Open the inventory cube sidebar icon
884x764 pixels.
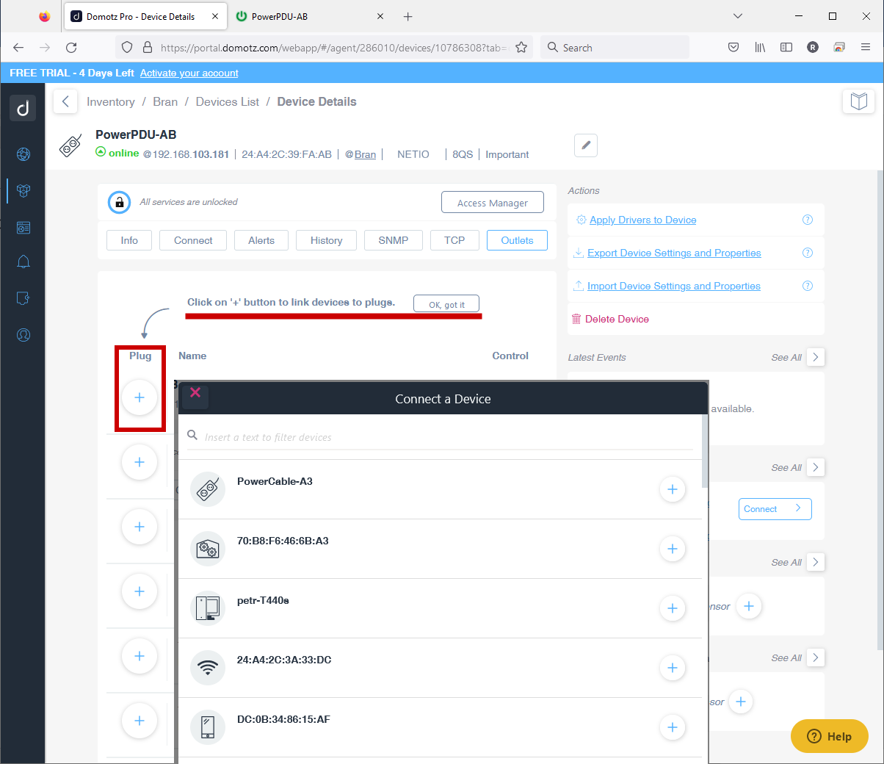[x=23, y=190]
